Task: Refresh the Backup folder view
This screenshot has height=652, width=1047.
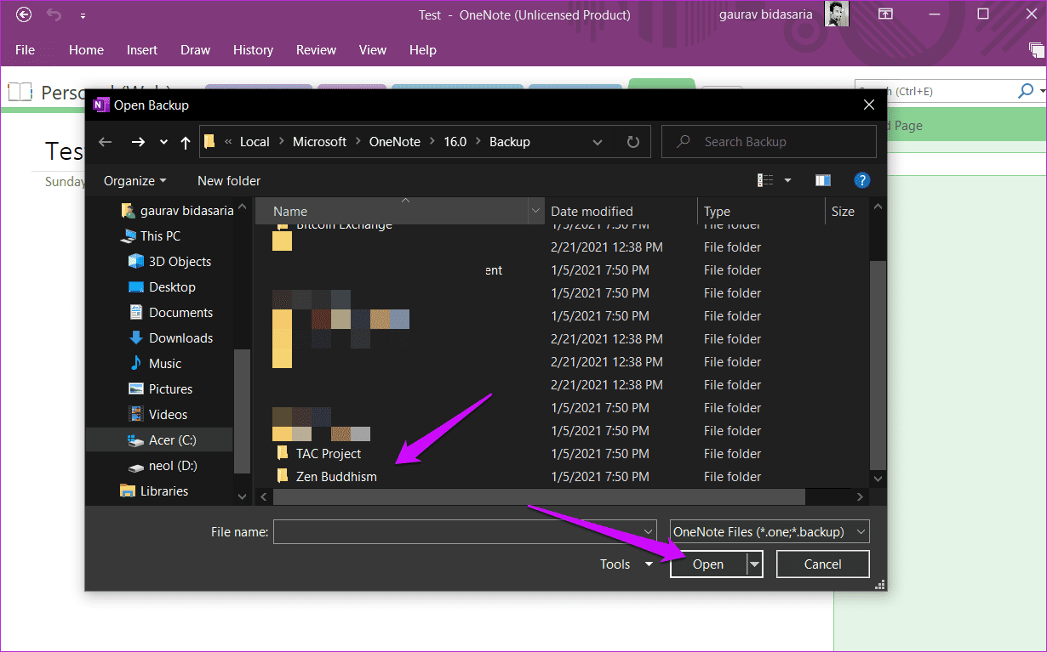Action: pos(632,142)
